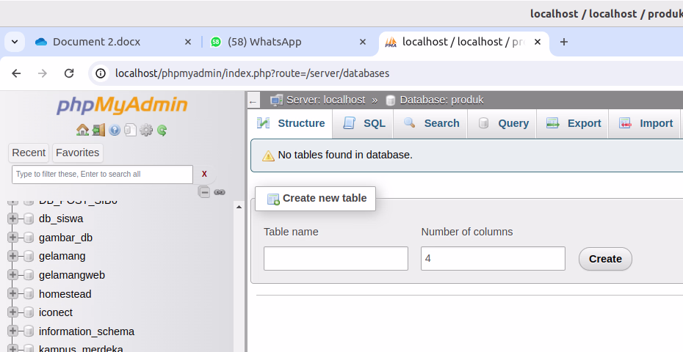Reload navigation panel green arrow icon

pyautogui.click(x=162, y=130)
